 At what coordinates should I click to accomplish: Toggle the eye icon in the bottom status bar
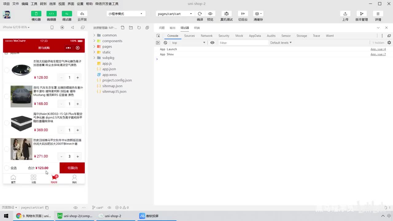[x=76, y=207]
